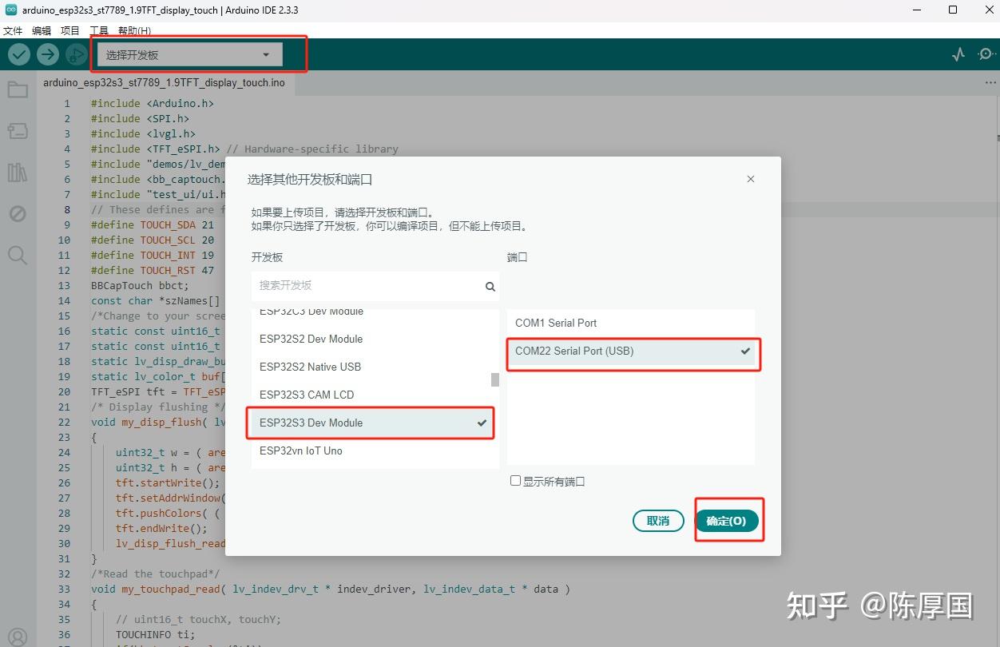
Task: Upload the sketch using the arrow icon
Action: [47, 54]
